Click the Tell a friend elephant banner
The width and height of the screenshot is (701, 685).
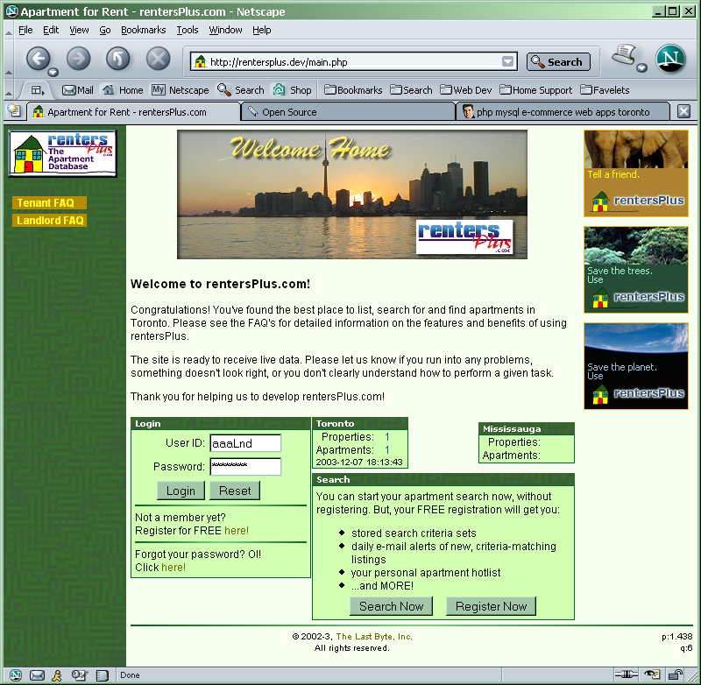pos(635,173)
